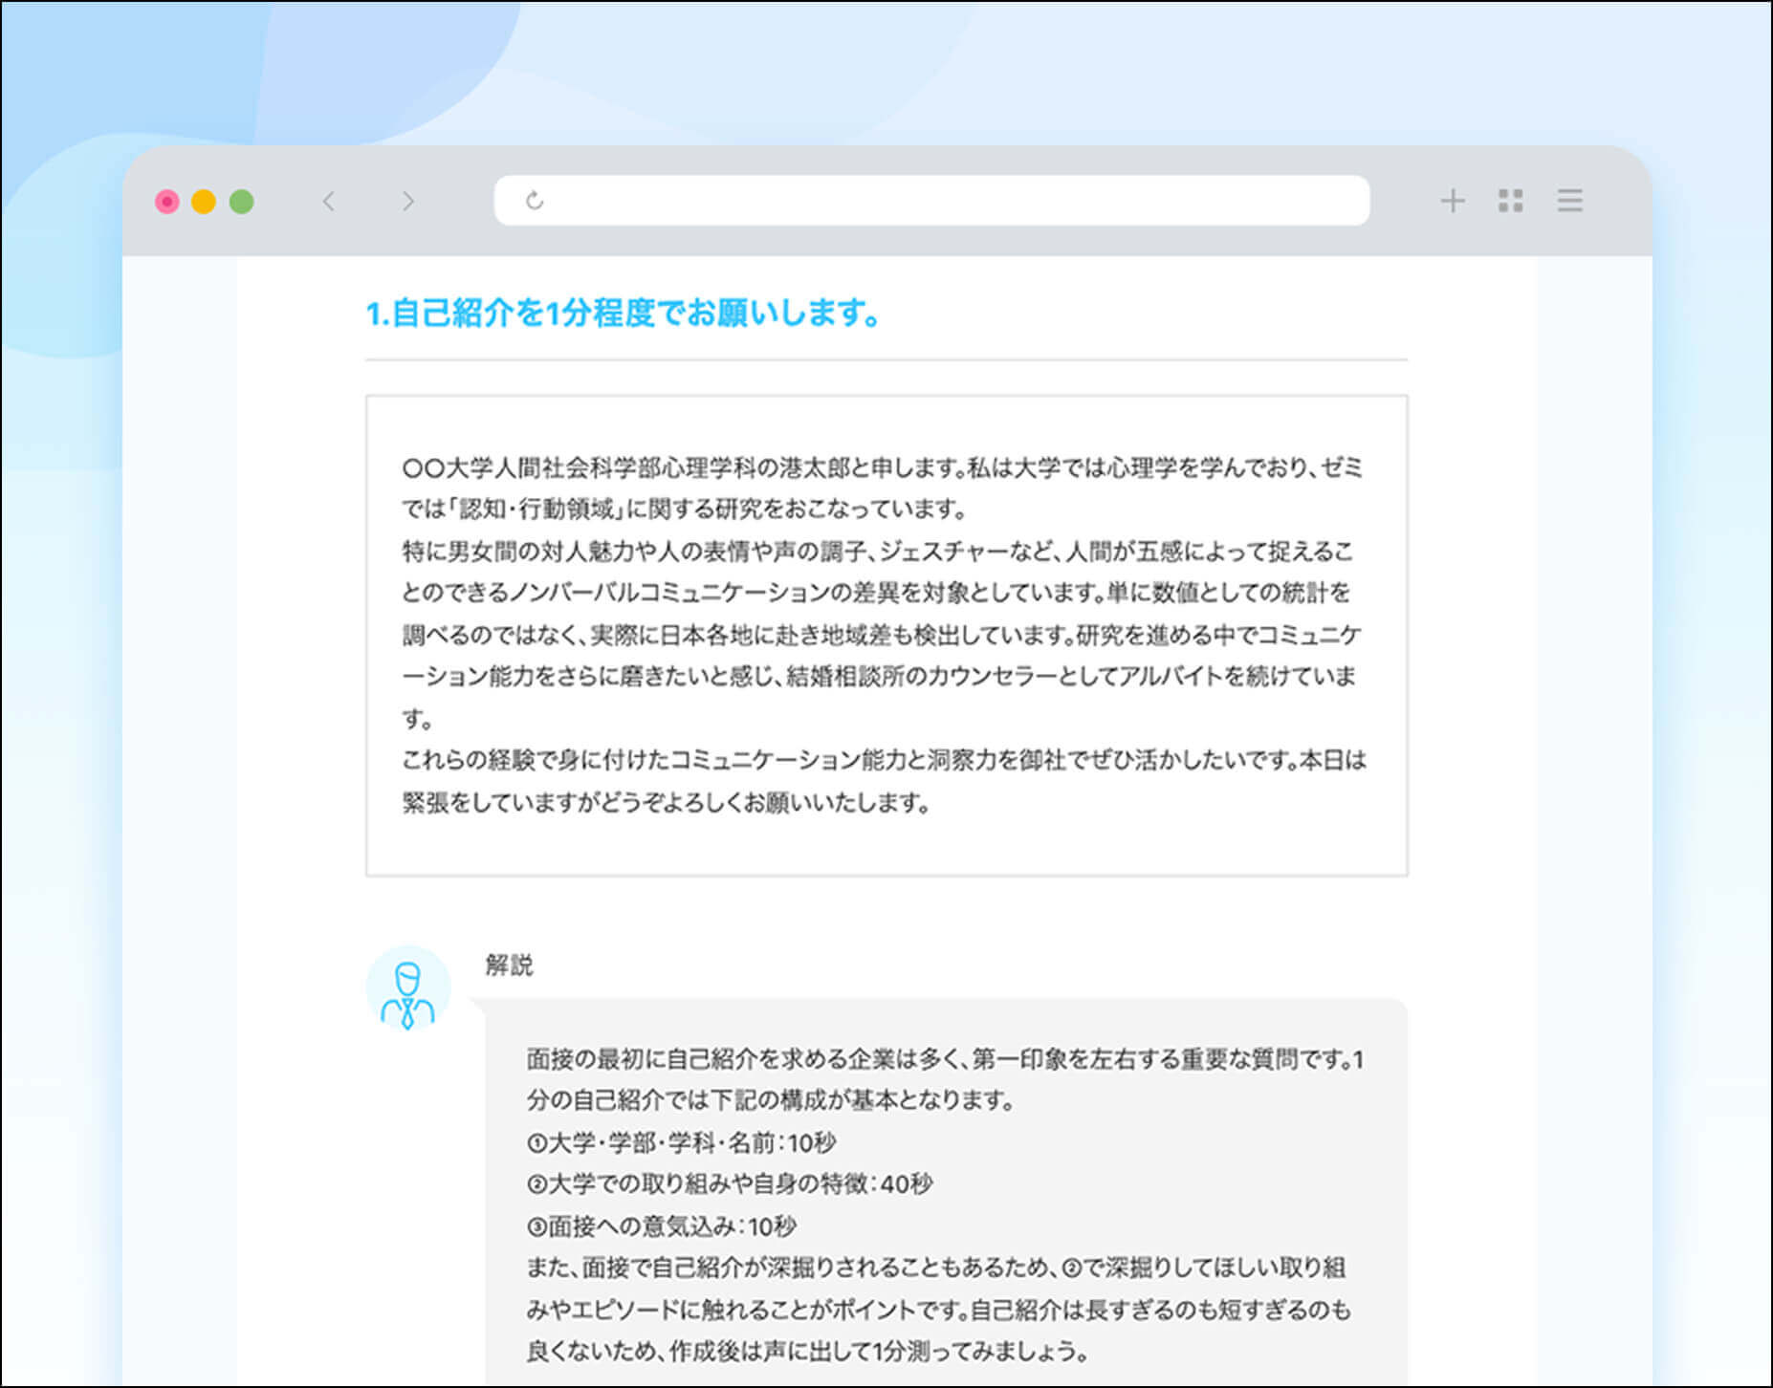Click the heading 1.自己紹介を1分程度でお願いします。

tap(623, 313)
